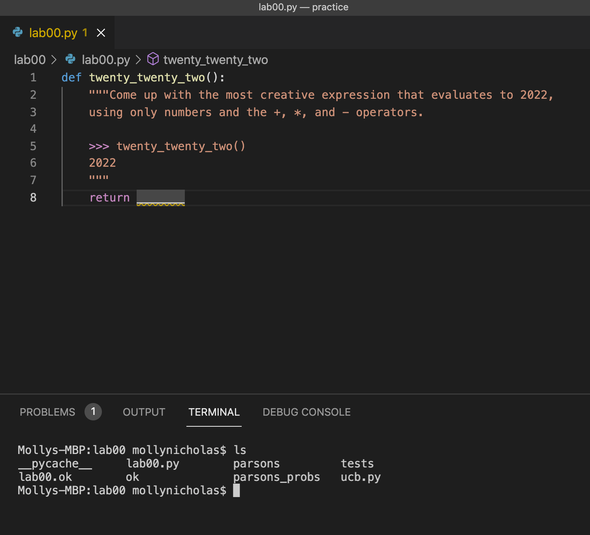The image size is (590, 535).
Task: Click line number 8 in the gutter
Action: (33, 198)
